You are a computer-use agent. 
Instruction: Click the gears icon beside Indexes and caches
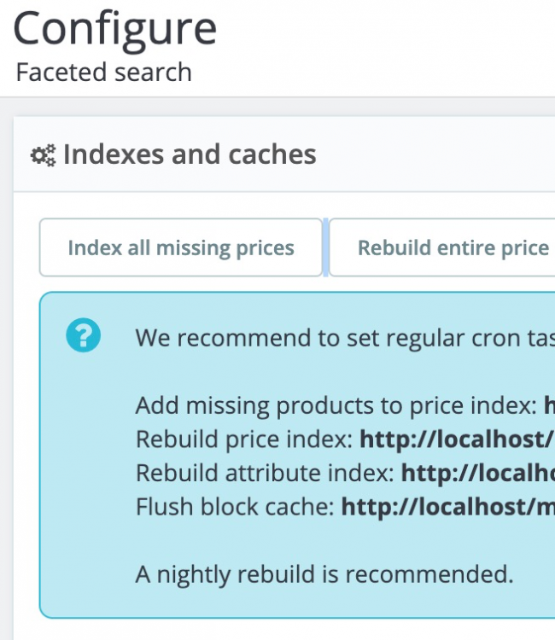pyautogui.click(x=43, y=155)
